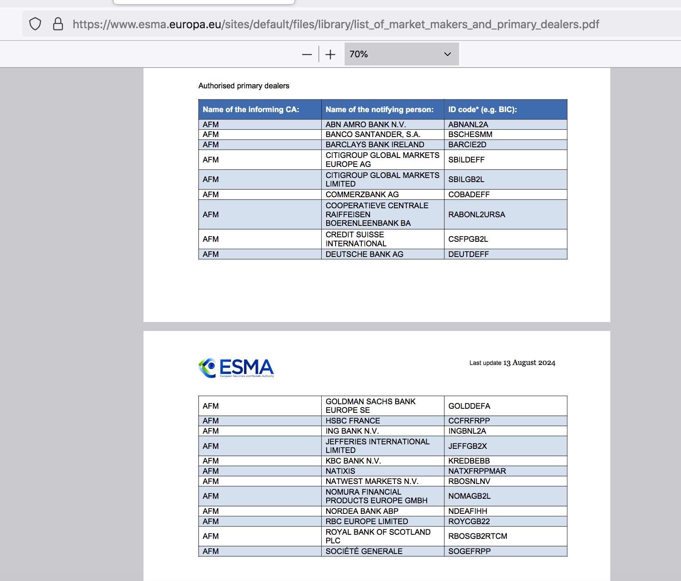Screen dimensions: 681x581
Task: Select the KREDBEBB code cell
Action: point(506,461)
